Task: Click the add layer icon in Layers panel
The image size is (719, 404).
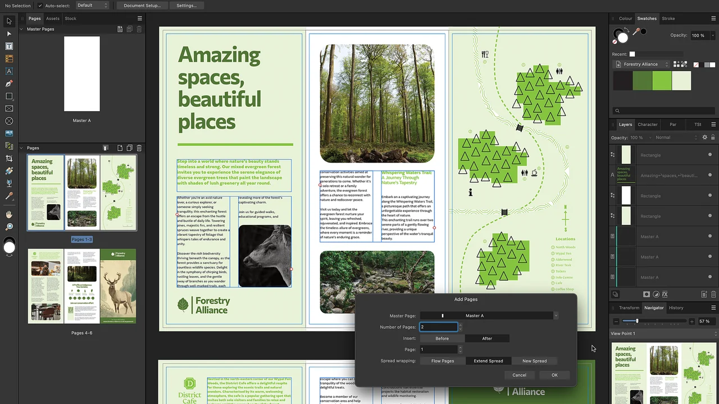Action: coord(704,294)
